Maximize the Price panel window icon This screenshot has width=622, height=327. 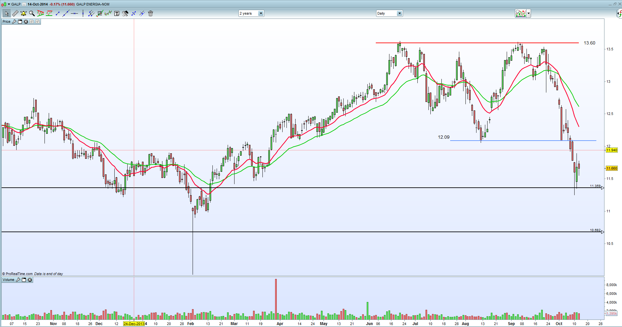(20, 21)
